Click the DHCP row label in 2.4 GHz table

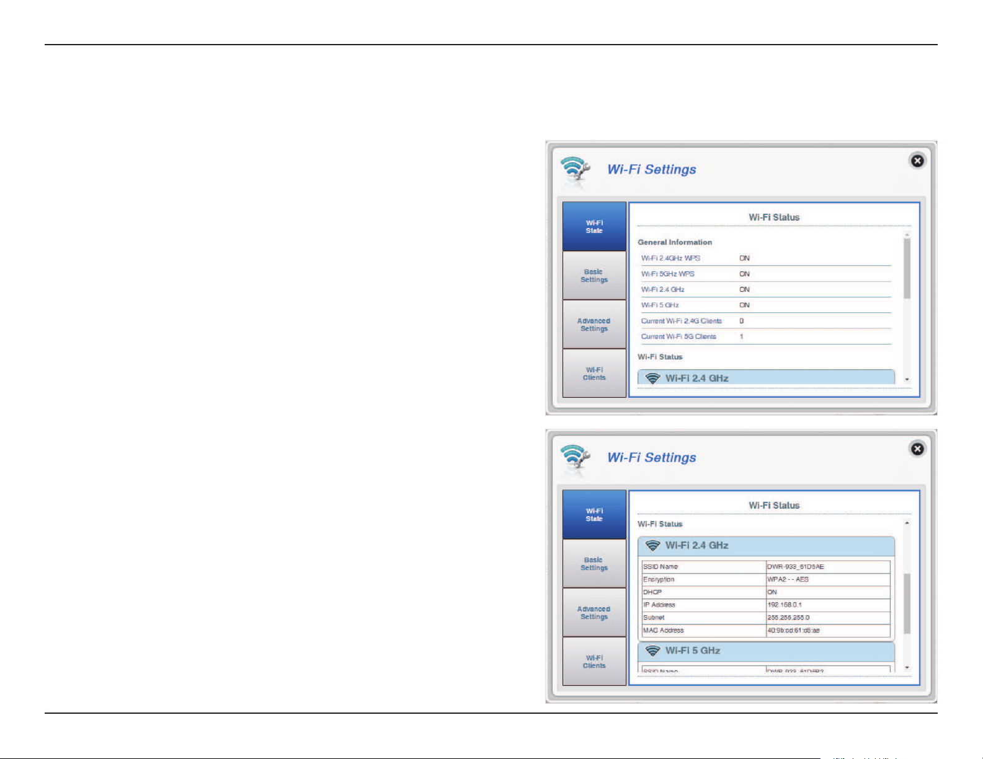tap(652, 592)
